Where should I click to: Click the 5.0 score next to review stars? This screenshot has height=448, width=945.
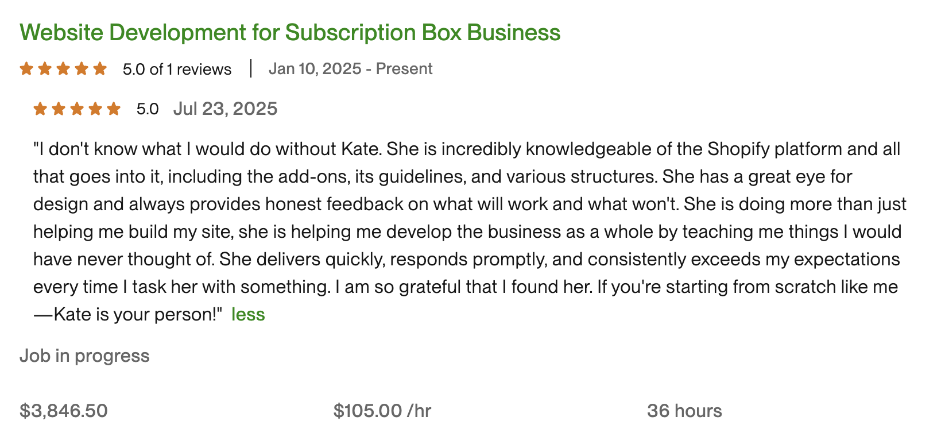(x=148, y=109)
